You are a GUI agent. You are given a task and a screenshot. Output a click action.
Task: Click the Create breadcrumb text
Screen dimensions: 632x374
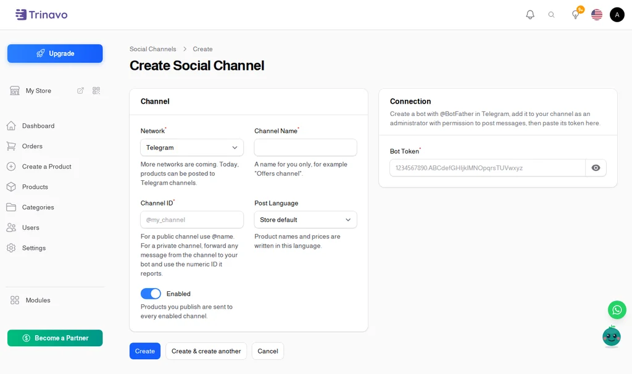click(202, 49)
